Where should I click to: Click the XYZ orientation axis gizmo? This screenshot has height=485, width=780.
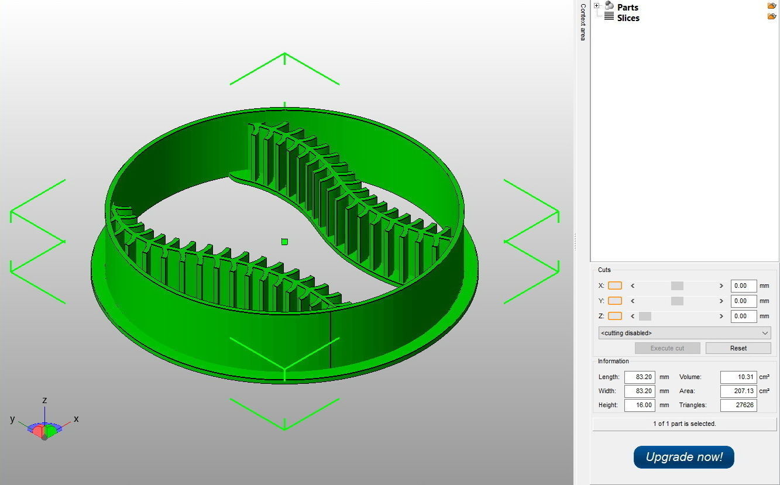44,421
